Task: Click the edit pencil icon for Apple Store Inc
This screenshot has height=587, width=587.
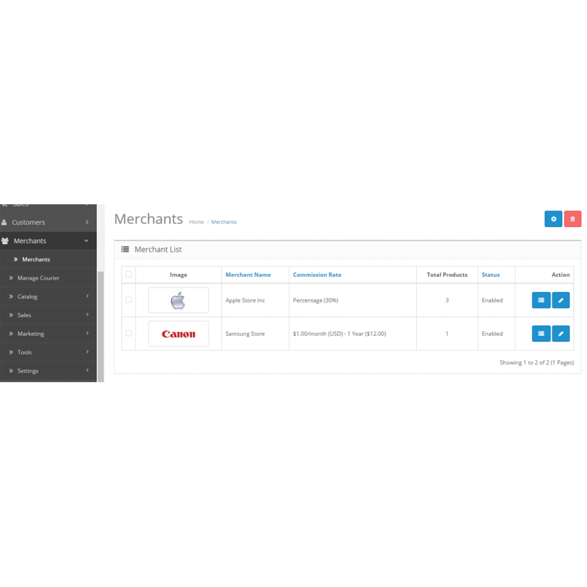Action: [x=561, y=300]
